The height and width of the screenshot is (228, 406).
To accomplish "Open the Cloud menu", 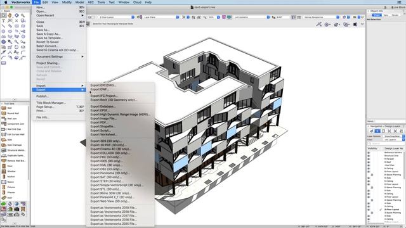I will [x=137, y=3].
